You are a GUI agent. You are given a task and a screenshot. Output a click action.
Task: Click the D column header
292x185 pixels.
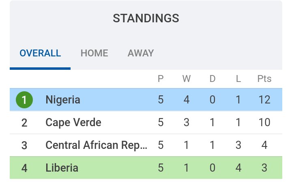[213, 79]
